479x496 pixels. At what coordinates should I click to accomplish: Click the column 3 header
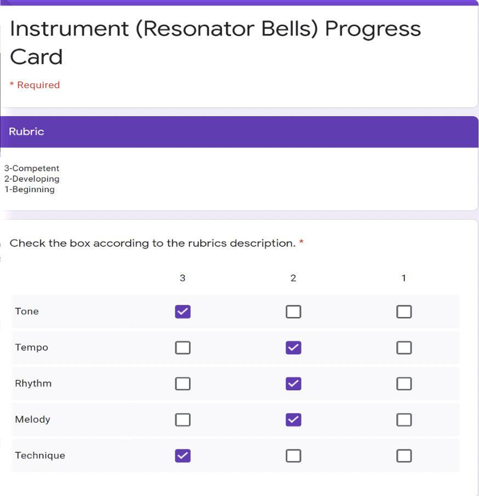183,278
